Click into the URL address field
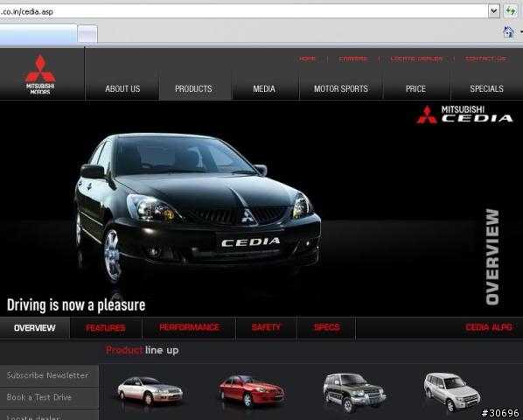 [x=243, y=11]
